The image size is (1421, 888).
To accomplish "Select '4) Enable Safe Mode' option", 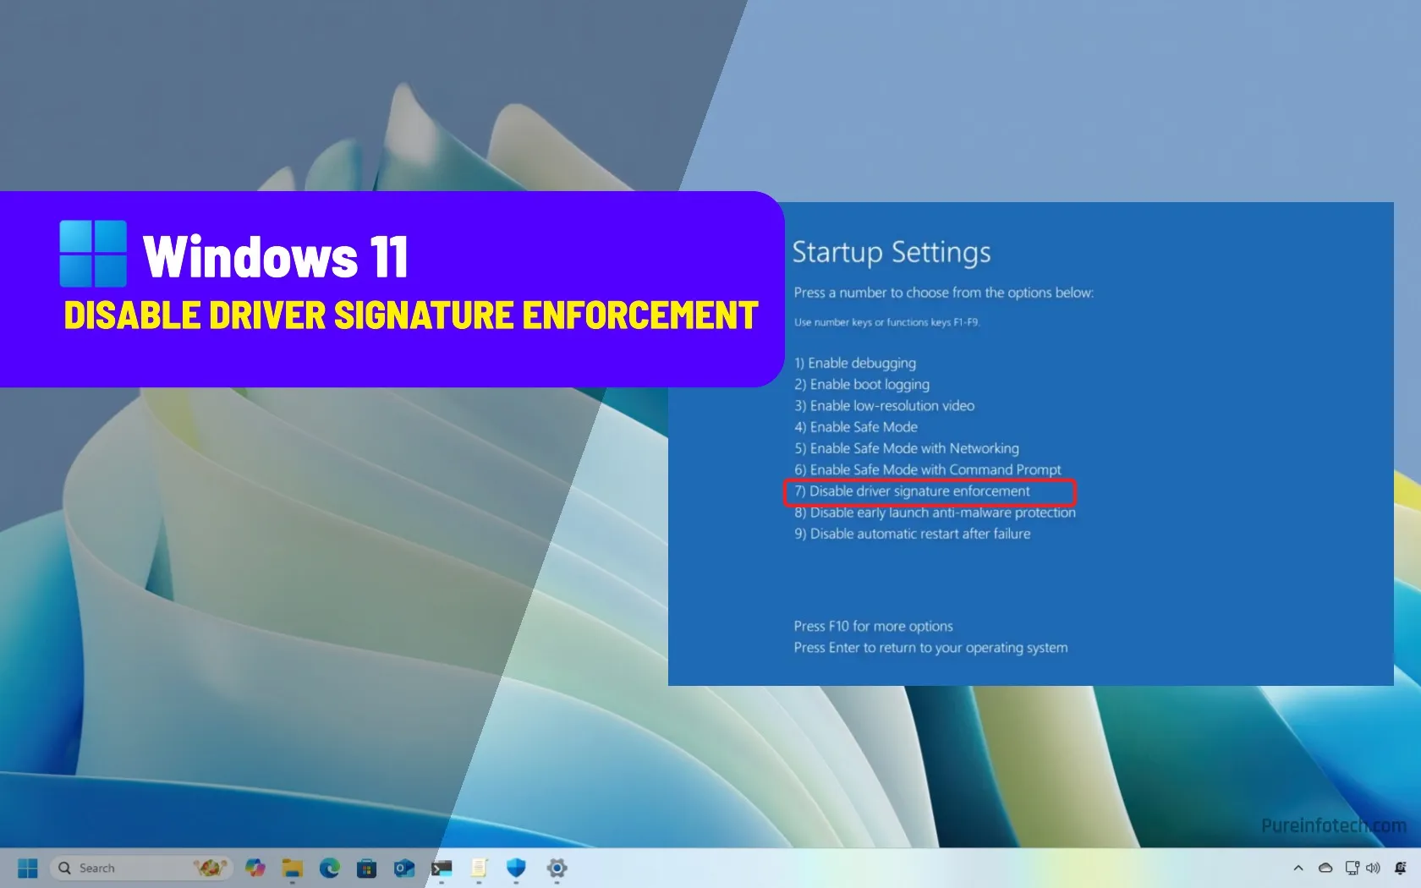I will pyautogui.click(x=856, y=427).
